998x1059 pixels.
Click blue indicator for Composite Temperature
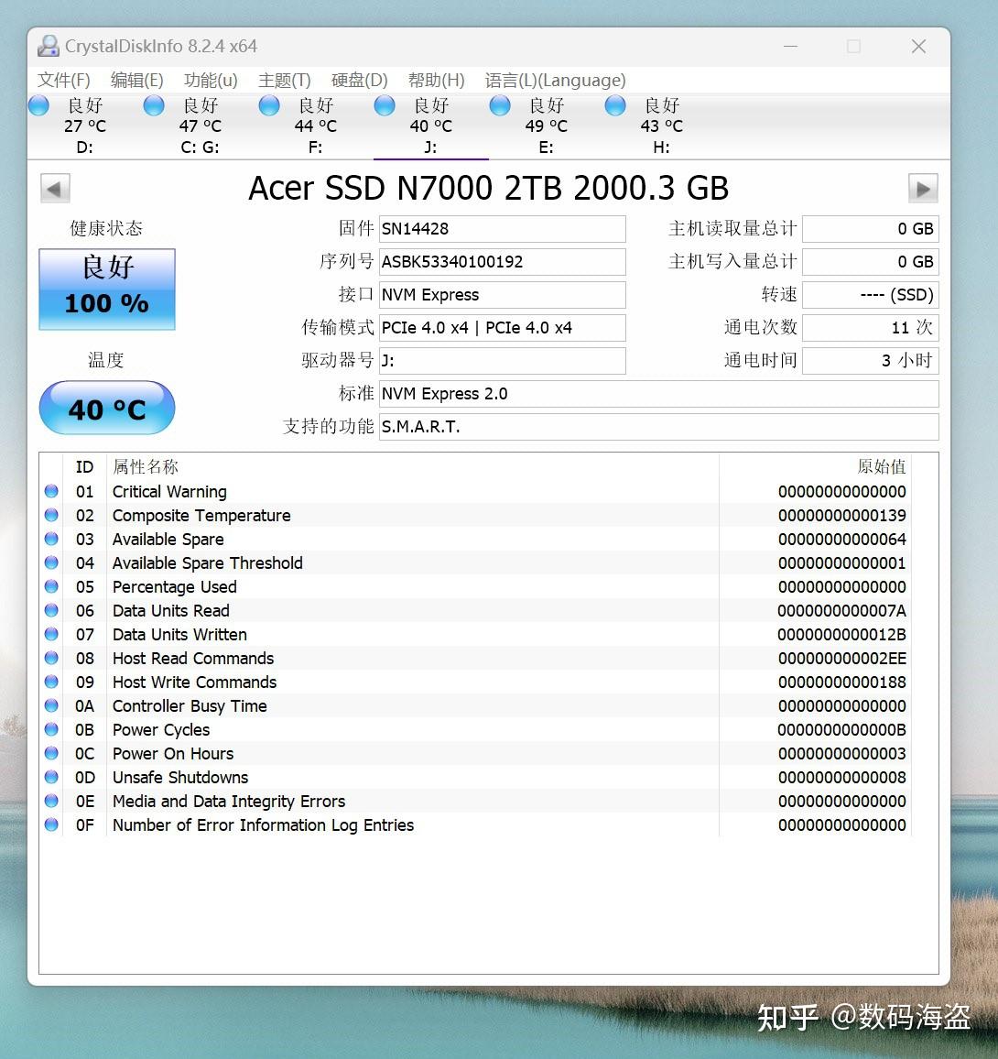(51, 515)
